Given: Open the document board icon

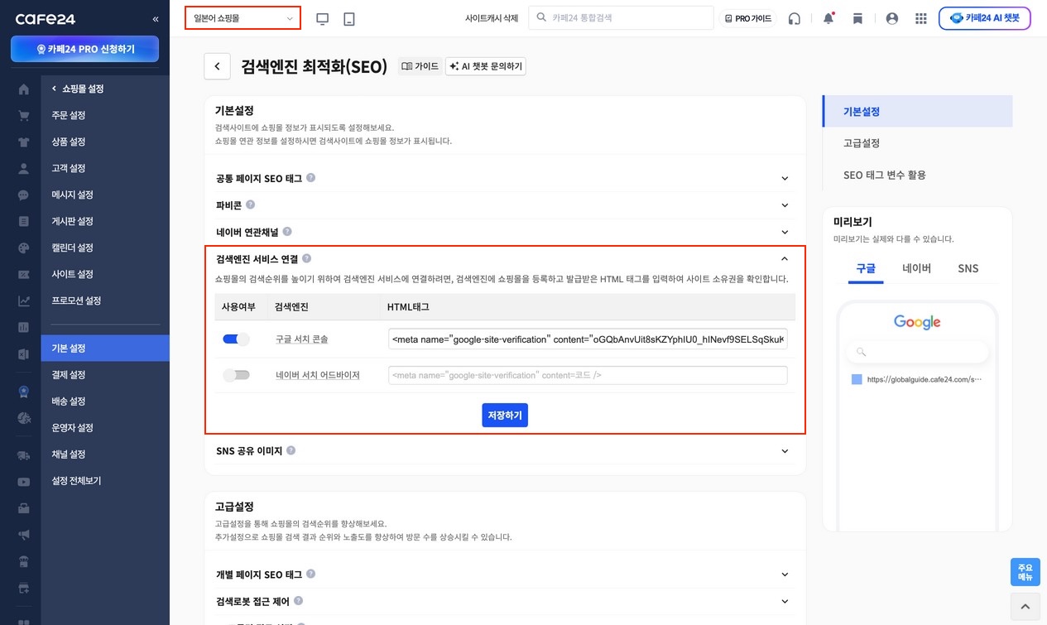Looking at the screenshot, I should coord(23,221).
